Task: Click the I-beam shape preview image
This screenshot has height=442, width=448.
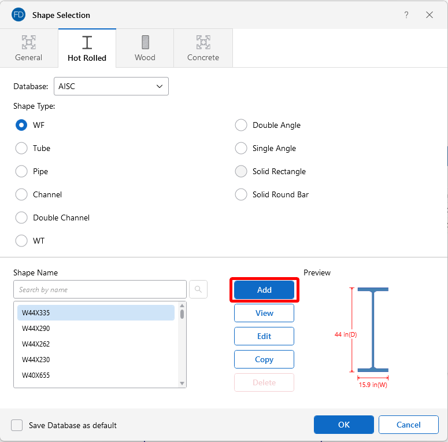Action: click(x=372, y=330)
